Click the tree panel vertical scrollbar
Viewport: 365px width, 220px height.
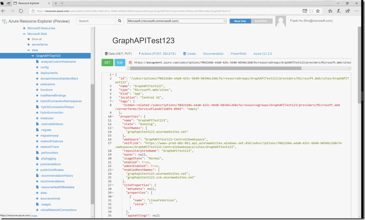click(x=92, y=144)
